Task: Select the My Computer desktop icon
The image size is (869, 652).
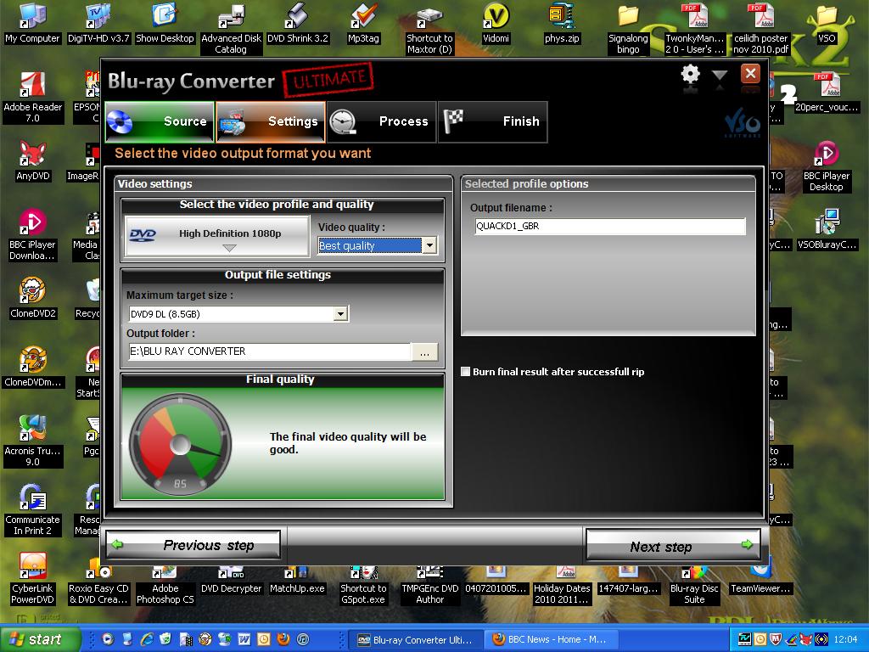Action: tap(33, 24)
